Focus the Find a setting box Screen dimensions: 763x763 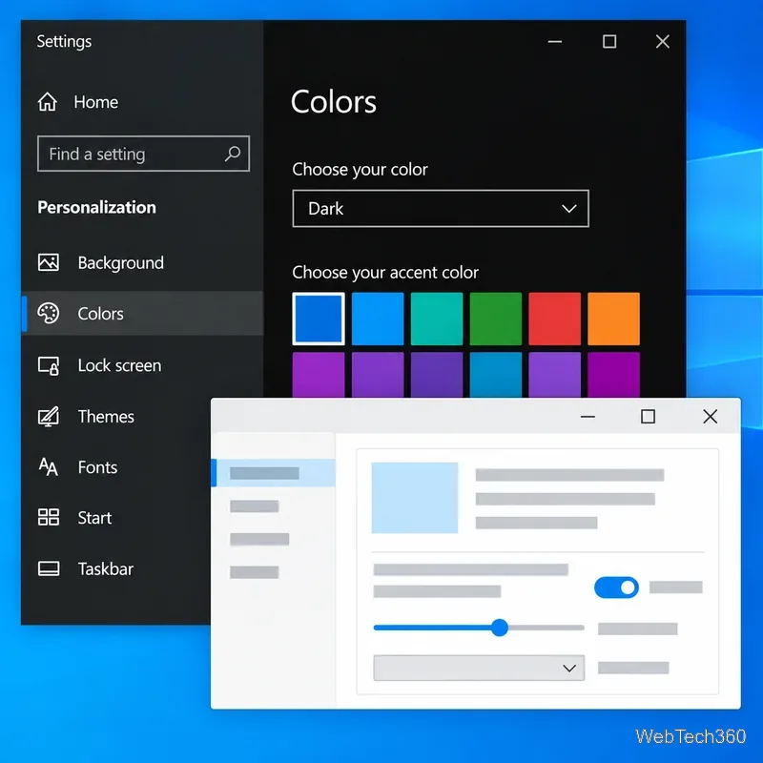pyautogui.click(x=144, y=154)
